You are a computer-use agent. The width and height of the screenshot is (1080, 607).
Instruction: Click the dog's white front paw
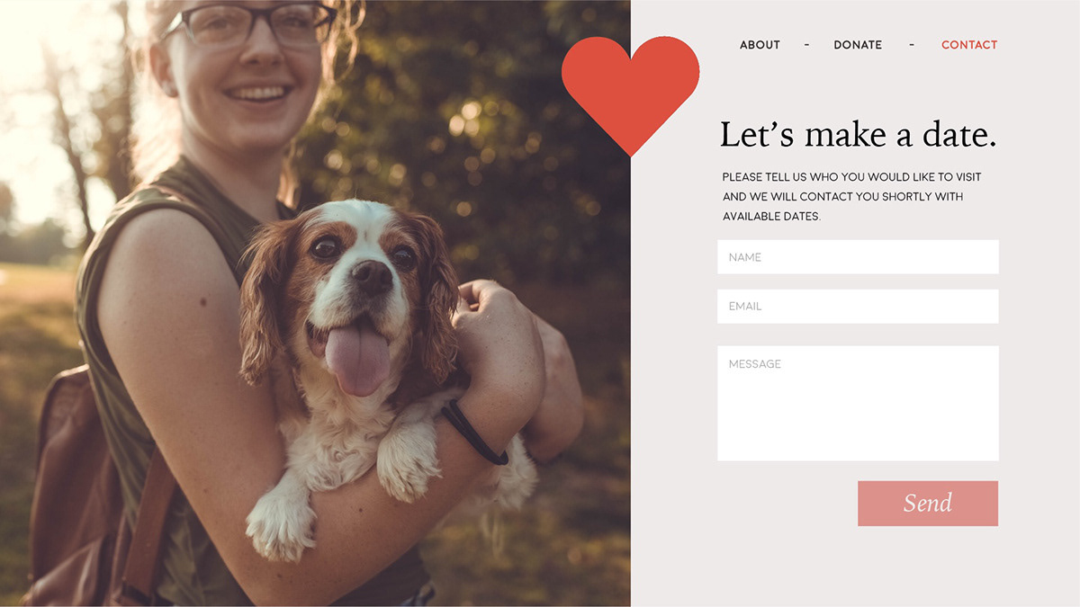pos(280,522)
